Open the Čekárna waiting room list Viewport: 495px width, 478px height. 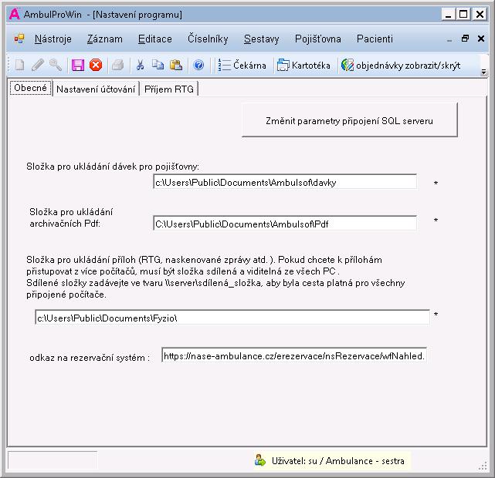coord(242,66)
